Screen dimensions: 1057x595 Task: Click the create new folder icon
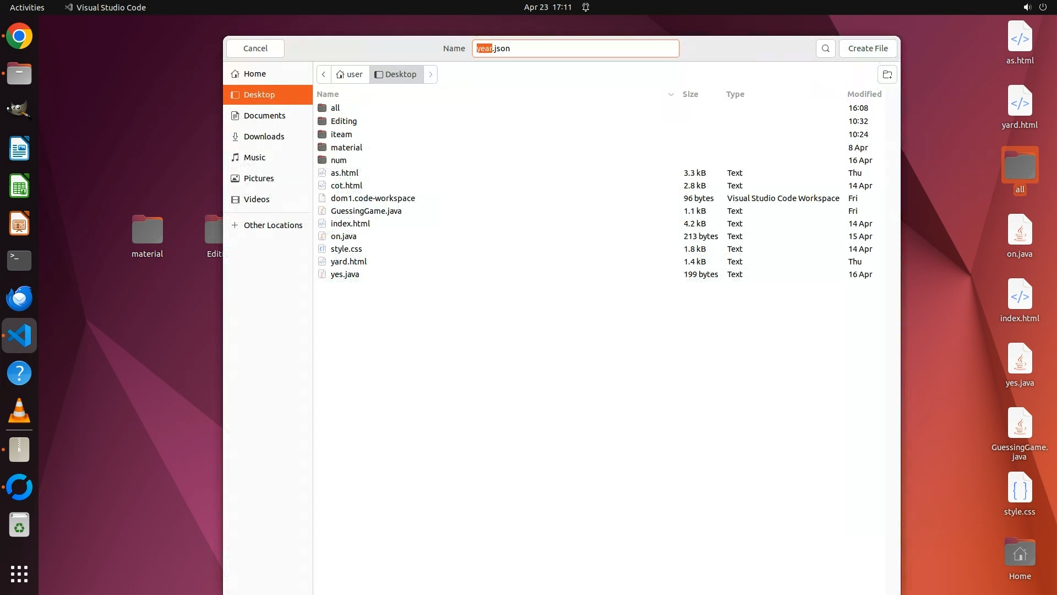(887, 74)
